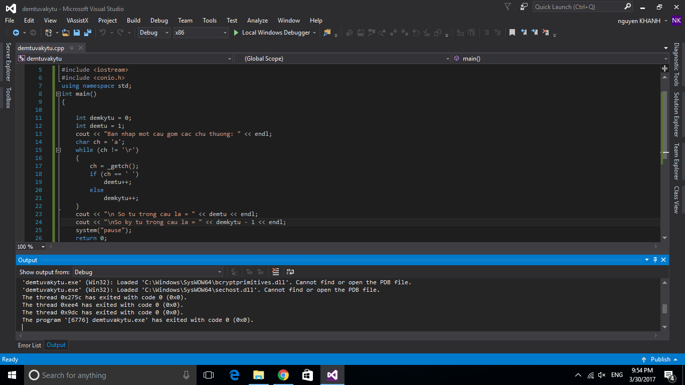This screenshot has width=685, height=385.
Task: Toggle auto-hide pin on the Output panel
Action: point(655,260)
